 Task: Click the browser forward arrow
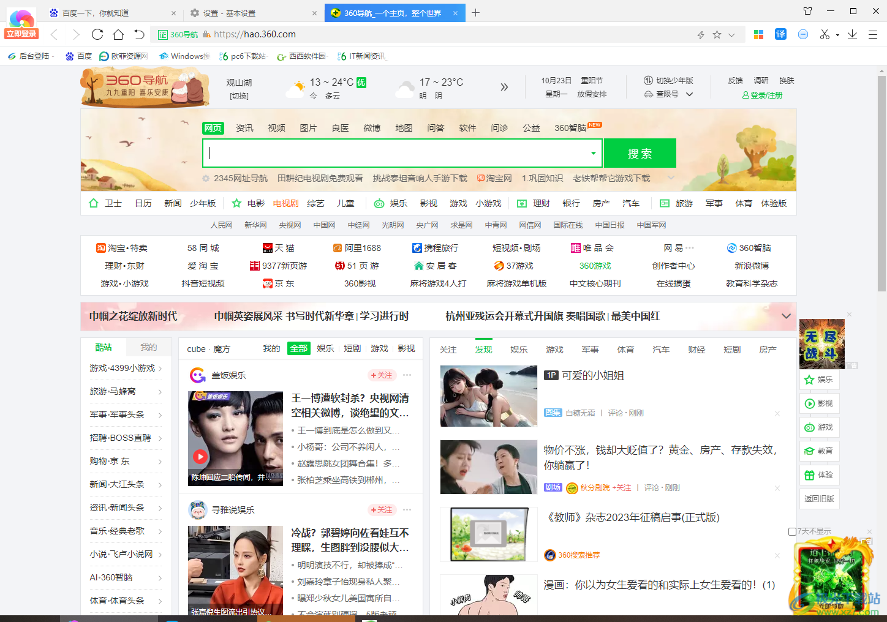76,34
